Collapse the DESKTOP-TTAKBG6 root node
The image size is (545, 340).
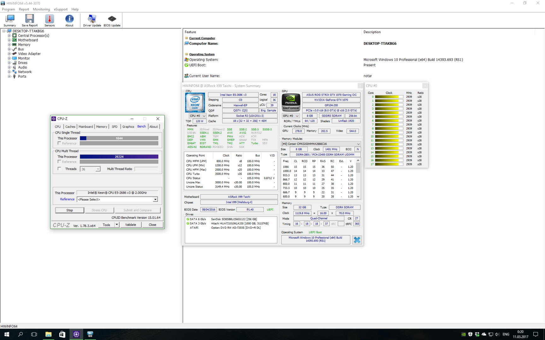pos(4,31)
